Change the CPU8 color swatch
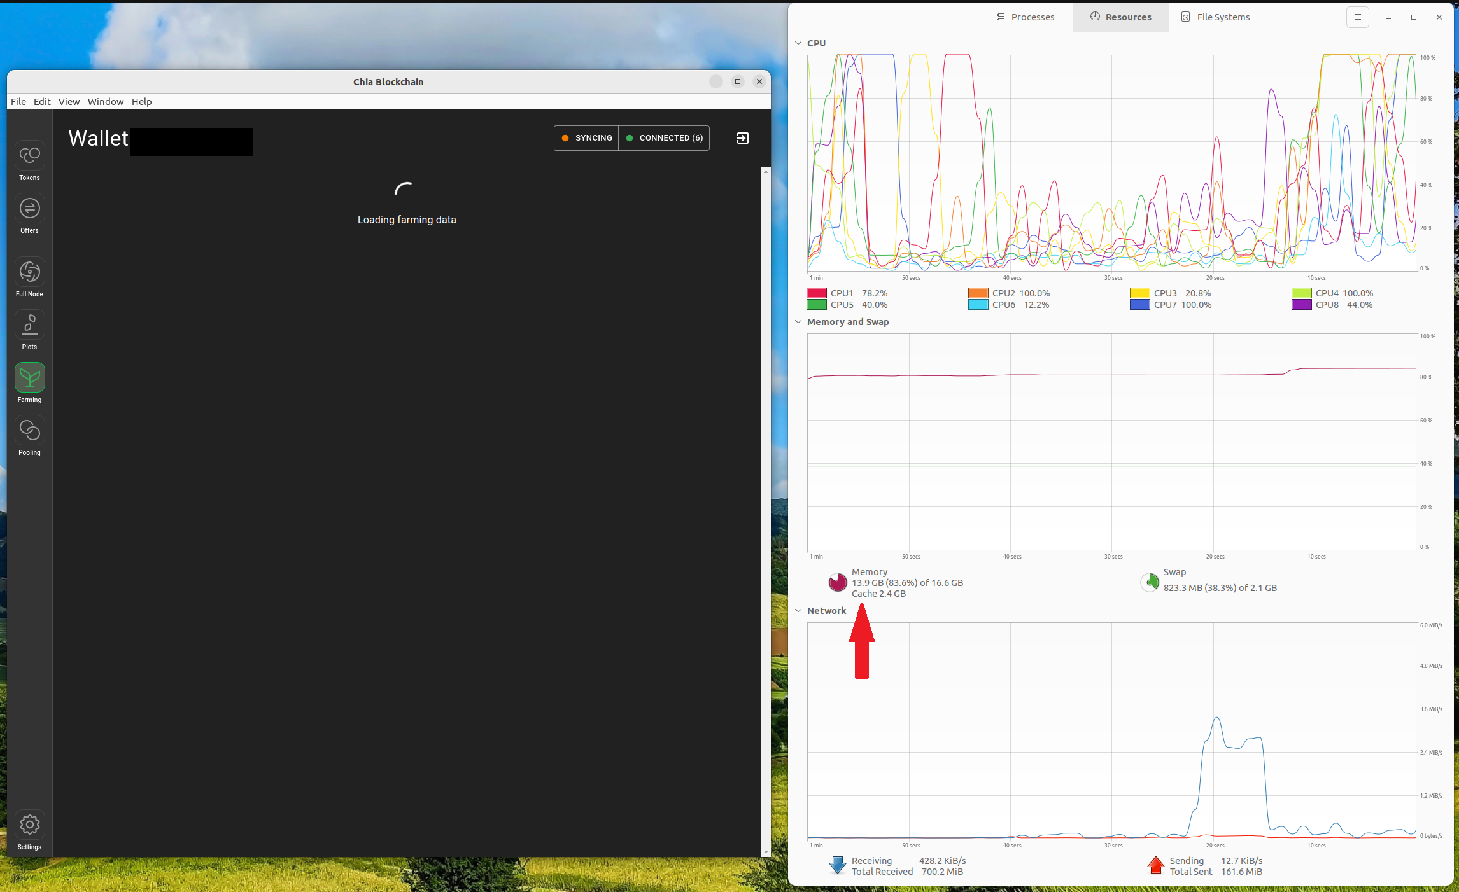This screenshot has height=892, width=1459. point(1302,305)
